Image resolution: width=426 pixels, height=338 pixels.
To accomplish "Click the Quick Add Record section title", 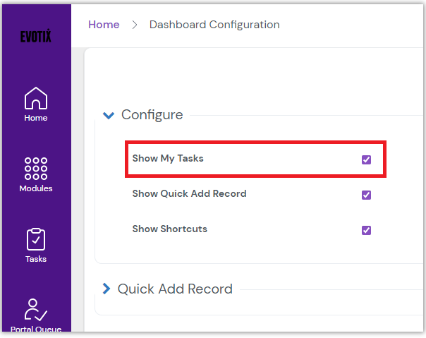I will (175, 289).
